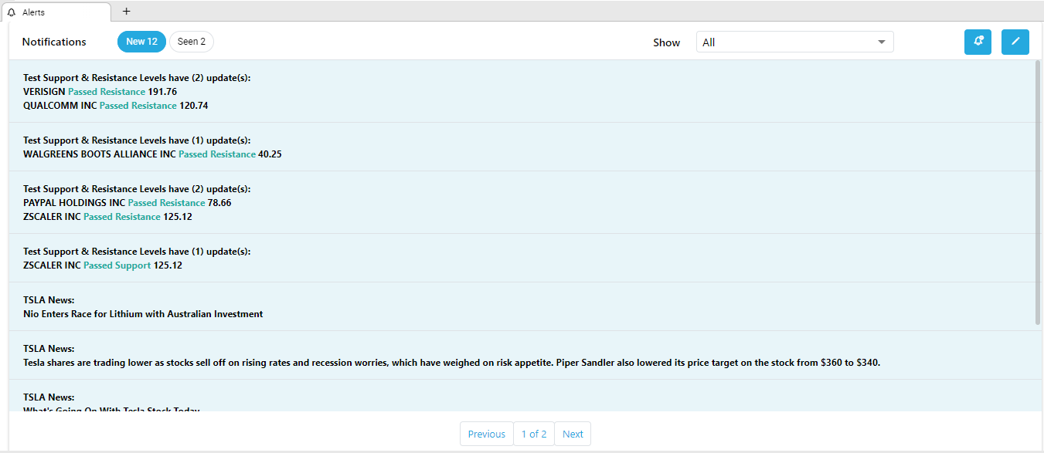The image size is (1044, 453).
Task: Click the update header above PAYPAL HOLDINGS
Action: [x=137, y=189]
